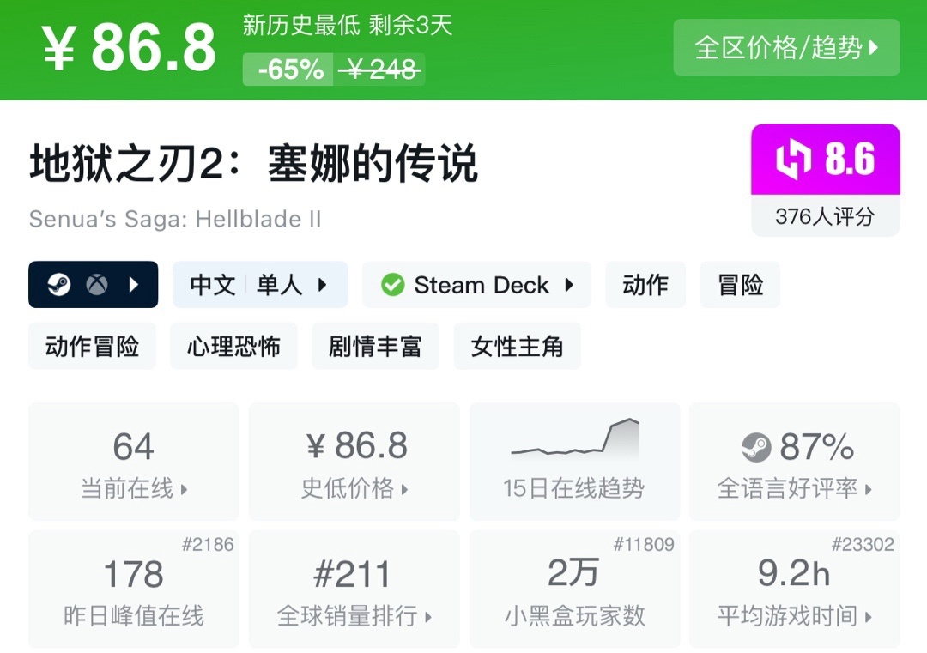Image resolution: width=927 pixels, height=653 pixels.
Task: Click the green Steam Deck verified checkmark
Action: 392,285
